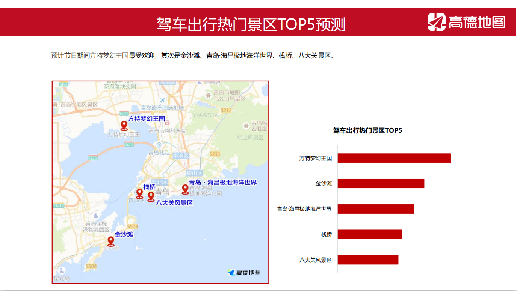Click the red bar for 方特梦幻王国
Screen dimensions: 517x291
pos(394,158)
